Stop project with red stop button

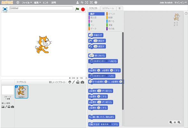coord(83,9)
